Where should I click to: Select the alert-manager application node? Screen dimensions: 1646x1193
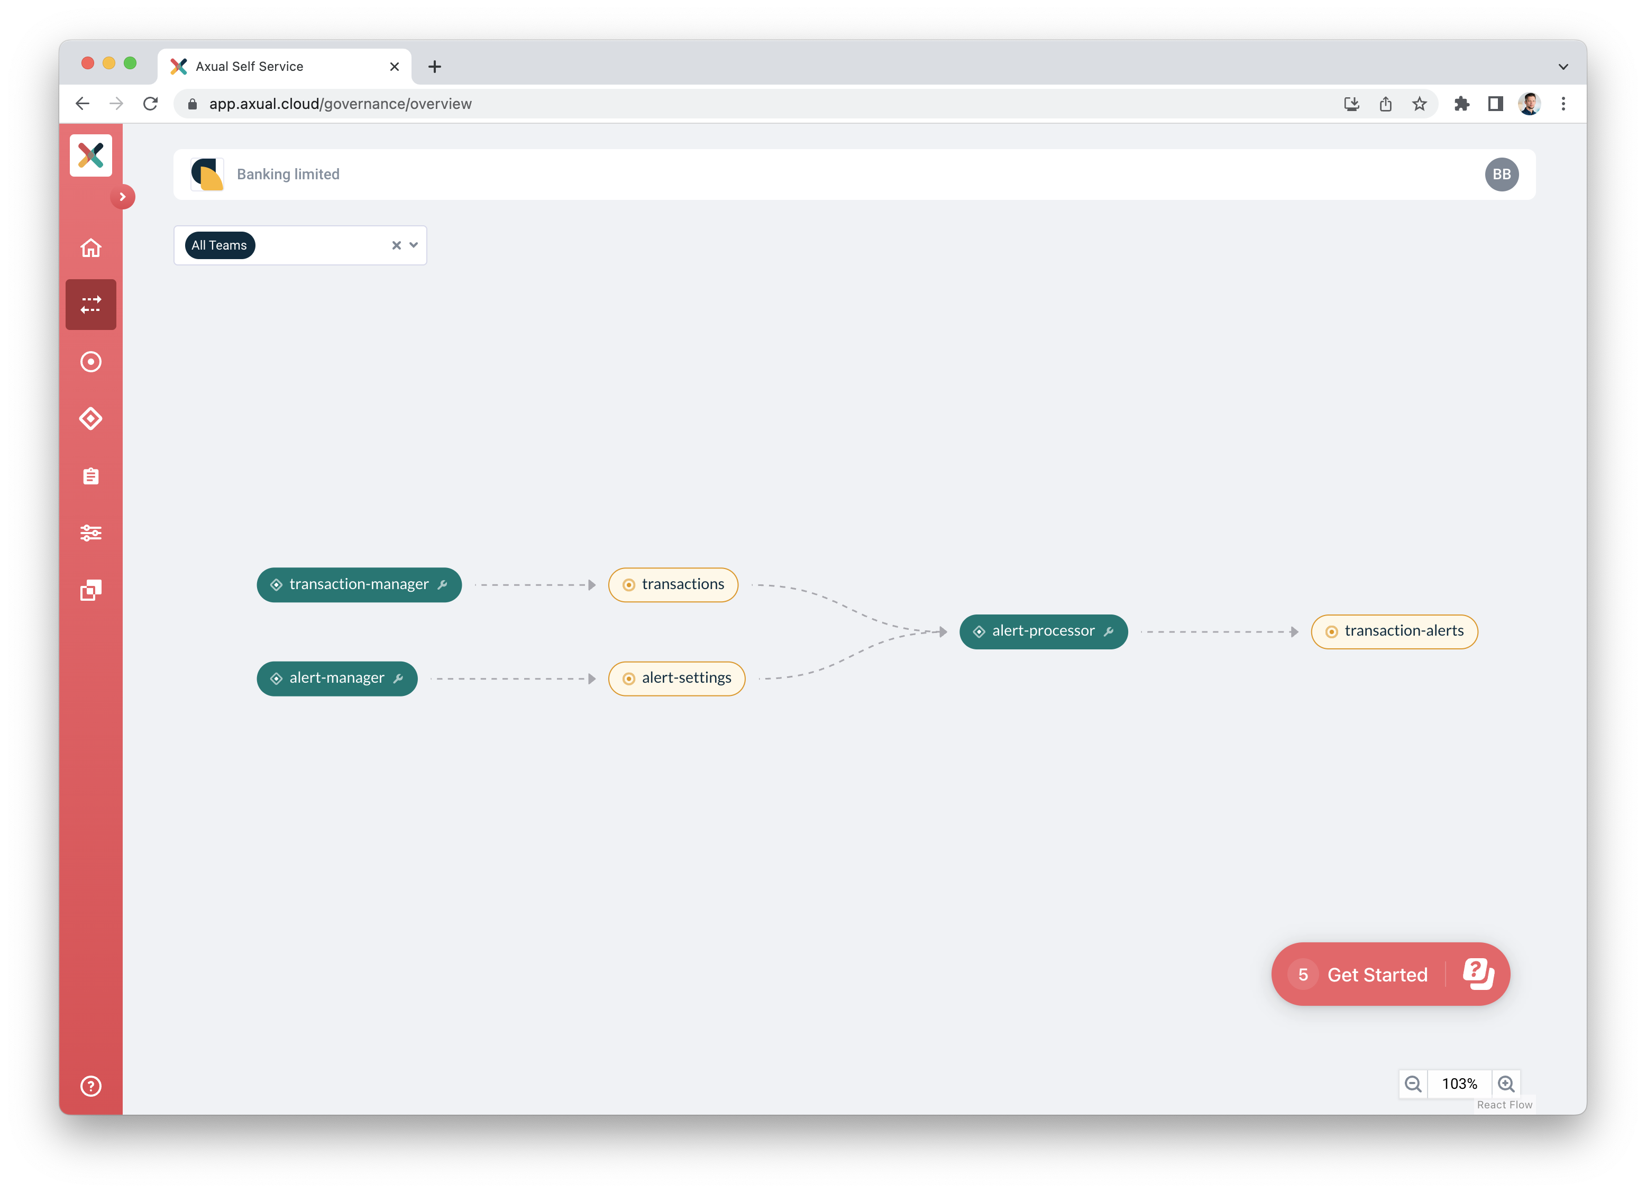coord(337,678)
